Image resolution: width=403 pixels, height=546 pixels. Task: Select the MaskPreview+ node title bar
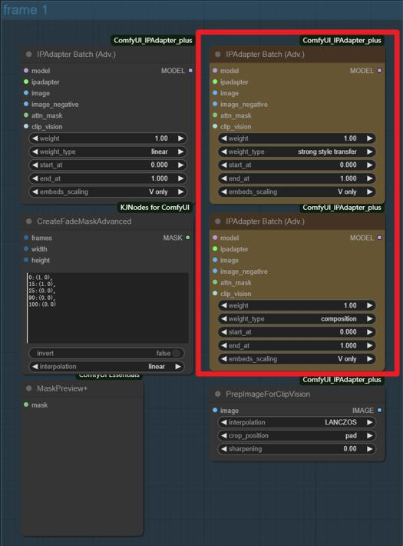(83, 388)
